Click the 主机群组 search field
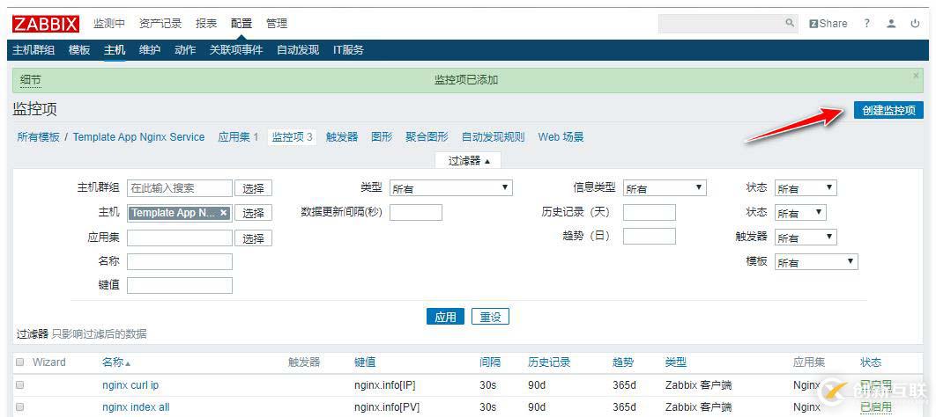936x417 pixels. click(180, 188)
